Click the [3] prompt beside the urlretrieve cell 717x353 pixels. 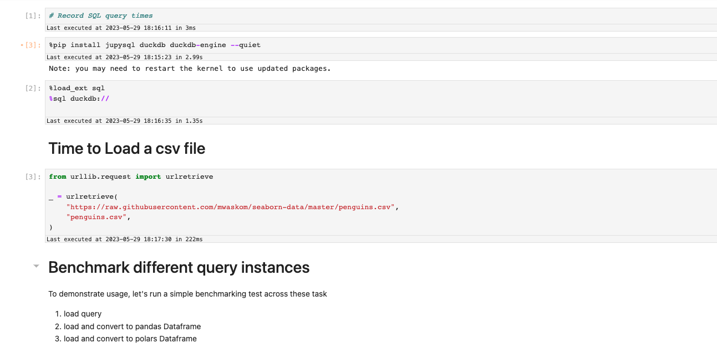click(x=29, y=176)
